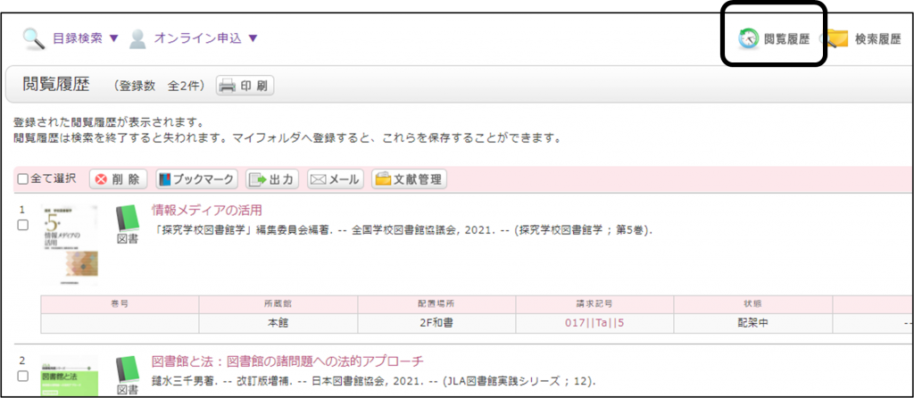
Task: Click the メール button
Action: 336,179
